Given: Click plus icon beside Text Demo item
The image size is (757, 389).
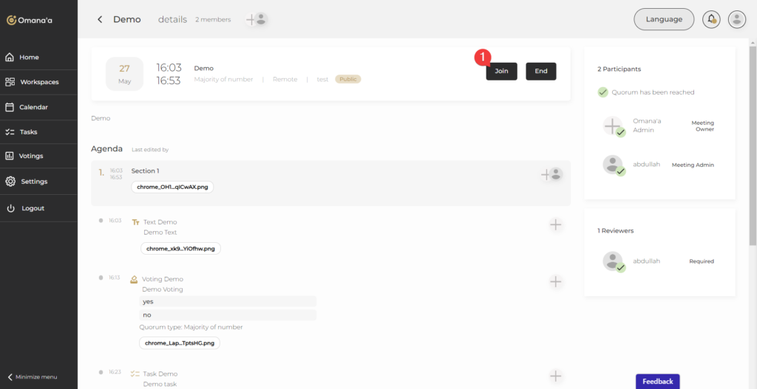Looking at the screenshot, I should point(556,224).
